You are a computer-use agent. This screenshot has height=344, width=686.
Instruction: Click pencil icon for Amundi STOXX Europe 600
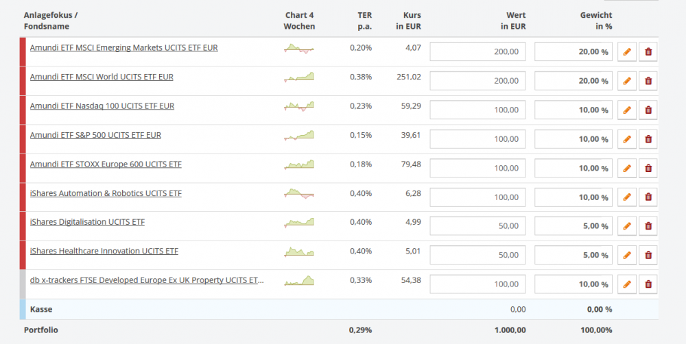627,168
